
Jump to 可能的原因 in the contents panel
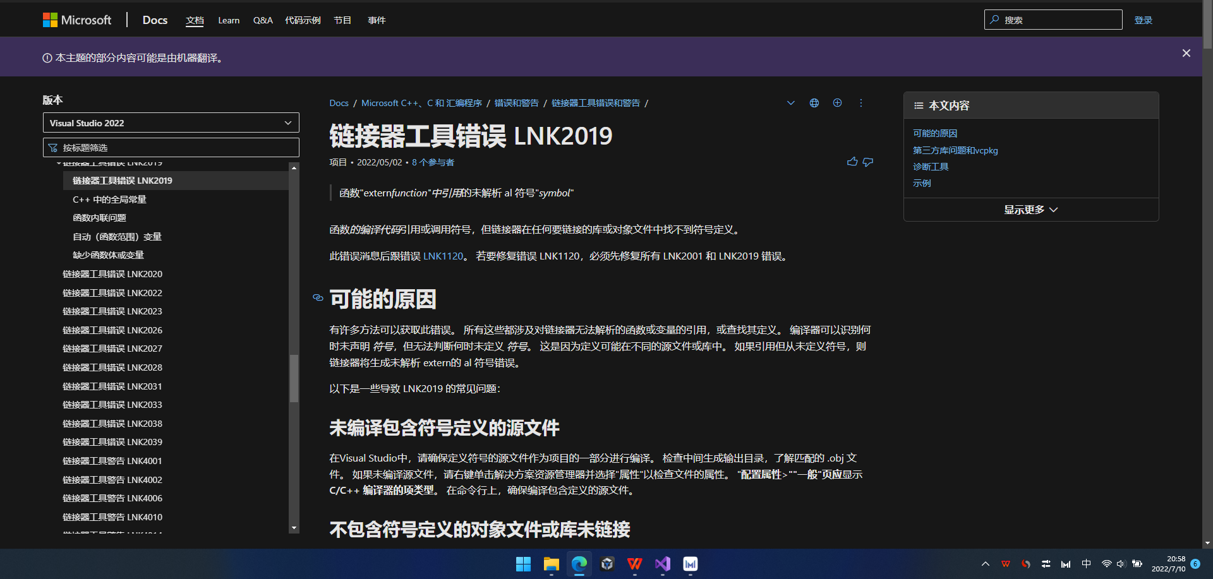click(x=935, y=133)
